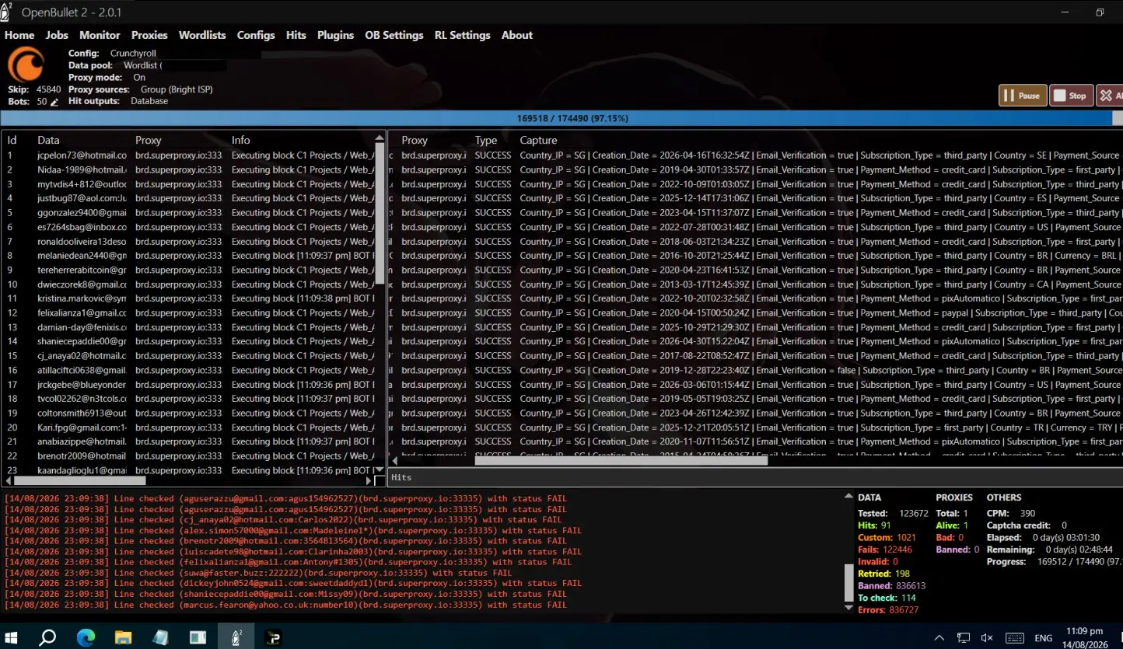Click the "Errors: 836727" statistic
Screen dimensions: 1123x649
click(888, 610)
